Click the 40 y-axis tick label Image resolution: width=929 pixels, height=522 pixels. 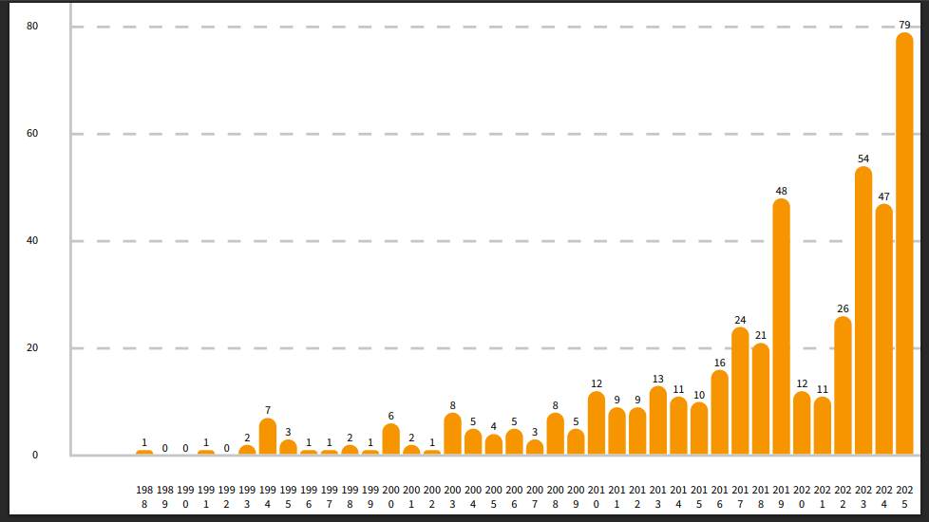click(32, 241)
